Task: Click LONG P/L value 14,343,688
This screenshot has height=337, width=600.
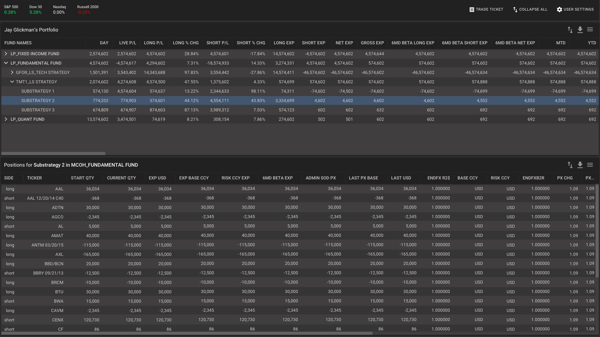Action: [154, 72]
